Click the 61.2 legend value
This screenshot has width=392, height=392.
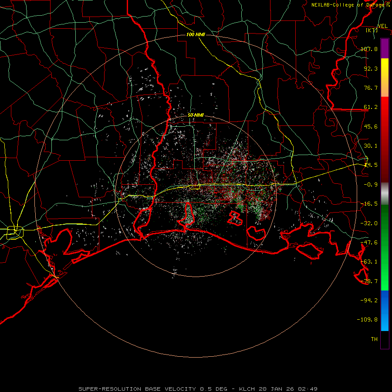(x=371, y=107)
